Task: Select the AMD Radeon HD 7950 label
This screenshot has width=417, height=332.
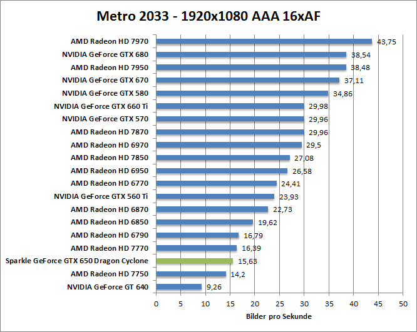Action: point(110,68)
